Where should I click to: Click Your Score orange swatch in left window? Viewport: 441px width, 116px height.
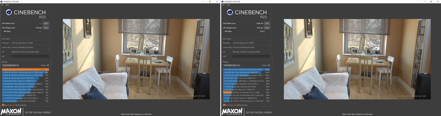pos(3,105)
